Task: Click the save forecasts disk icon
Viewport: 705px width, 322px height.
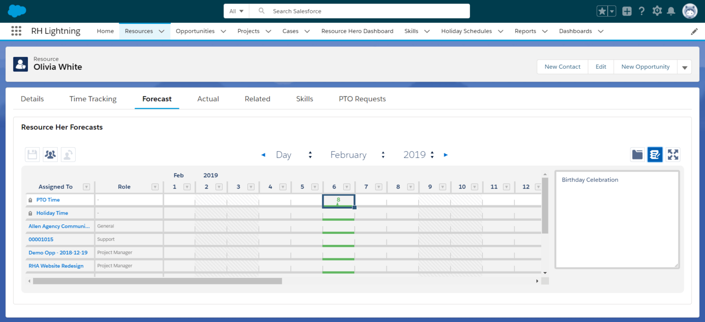Action: [x=32, y=155]
